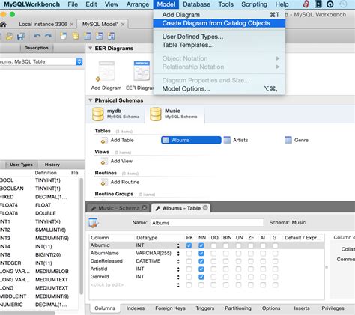This screenshot has width=355, height=315.
Task: Select the Genre table icon
Action: click(288, 140)
